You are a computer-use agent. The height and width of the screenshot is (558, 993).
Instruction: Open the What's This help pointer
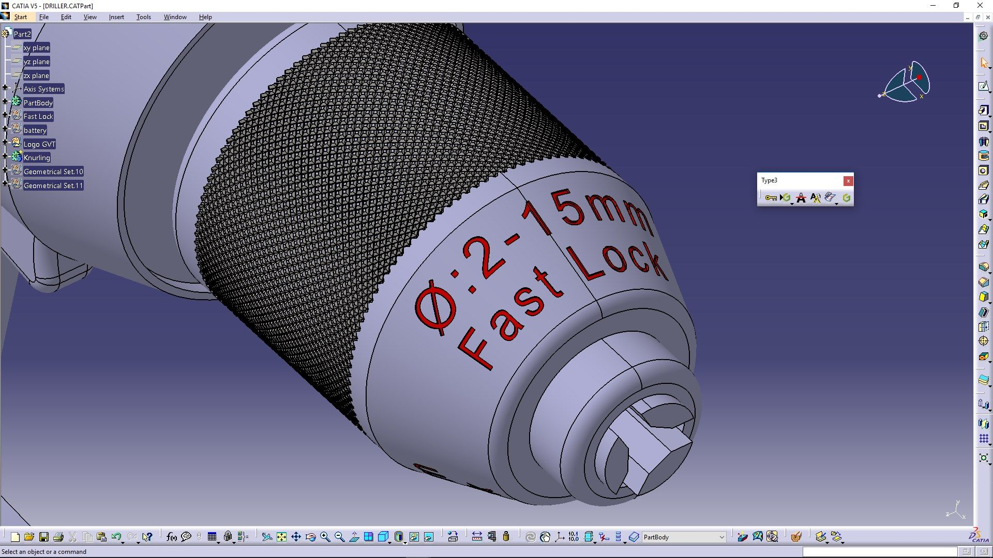(147, 537)
